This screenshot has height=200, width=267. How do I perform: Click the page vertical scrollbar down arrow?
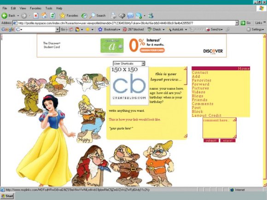264,185
